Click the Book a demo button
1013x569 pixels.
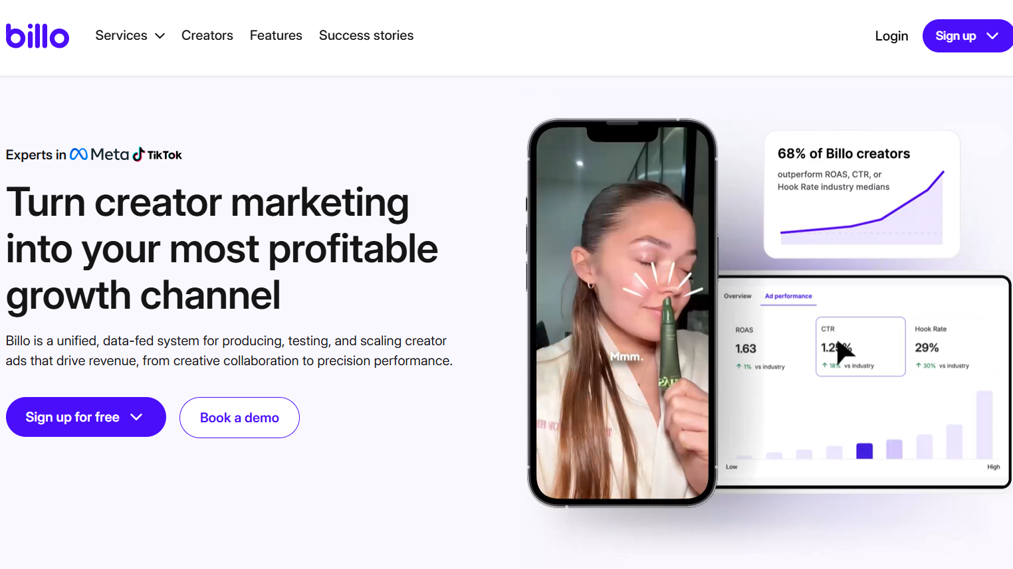pos(239,418)
